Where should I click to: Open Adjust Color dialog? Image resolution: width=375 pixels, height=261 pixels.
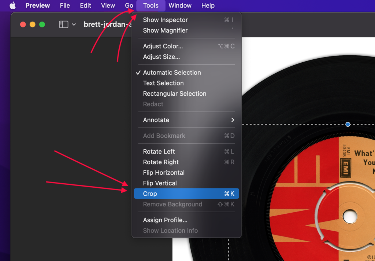186,46
